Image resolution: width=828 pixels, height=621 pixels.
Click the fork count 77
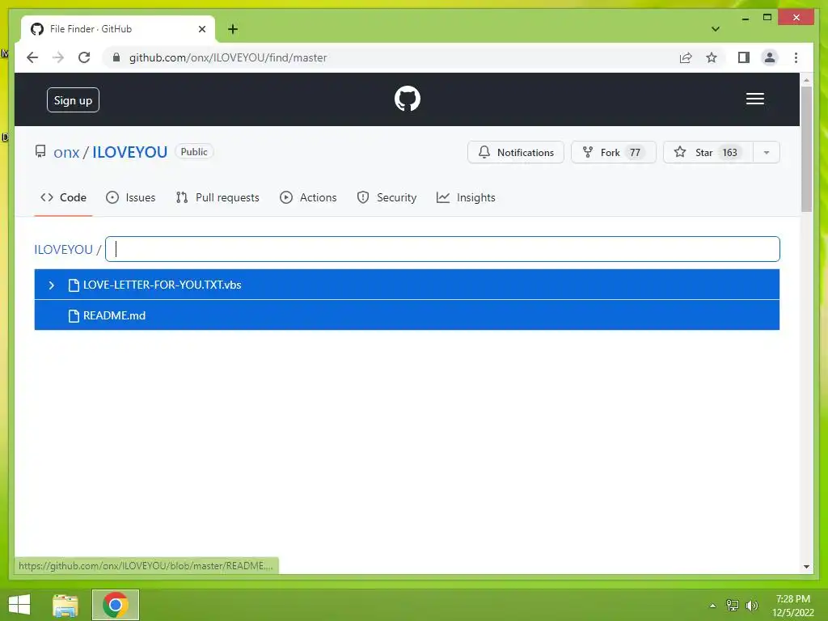point(635,153)
